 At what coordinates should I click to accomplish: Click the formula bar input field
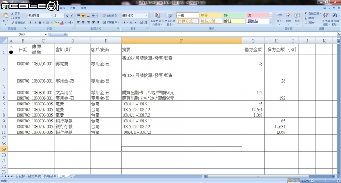tap(203, 35)
